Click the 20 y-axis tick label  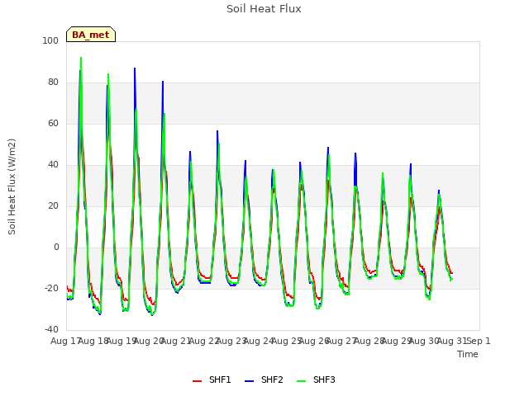53,205
